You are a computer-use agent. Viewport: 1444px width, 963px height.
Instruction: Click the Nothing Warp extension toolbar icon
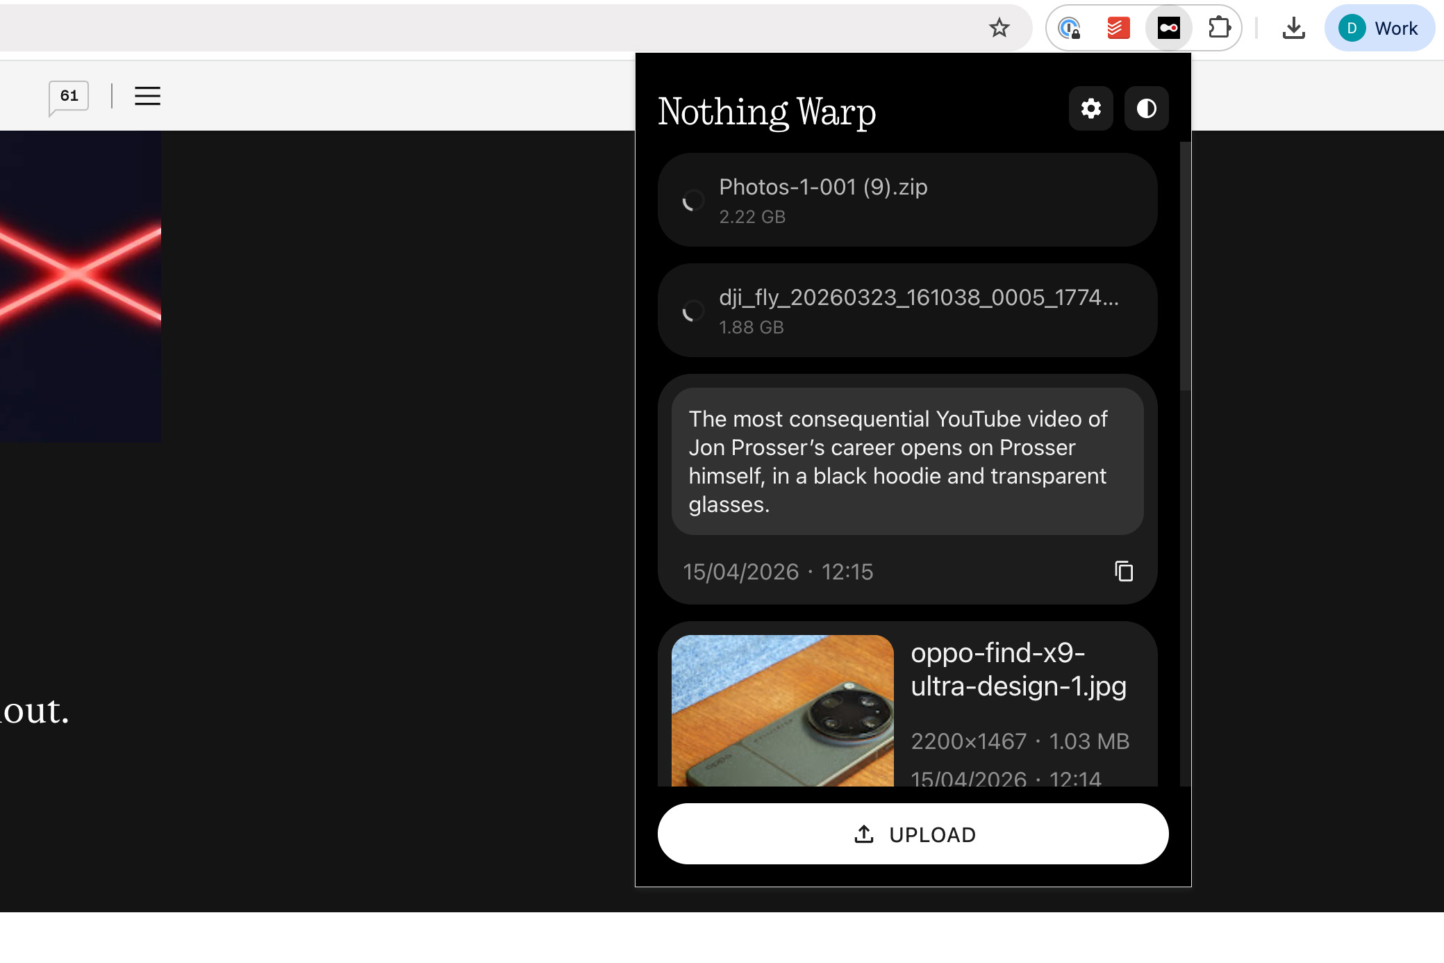pyautogui.click(x=1169, y=28)
